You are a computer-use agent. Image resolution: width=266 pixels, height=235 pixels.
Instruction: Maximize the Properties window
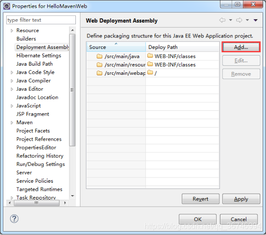click(238, 4)
